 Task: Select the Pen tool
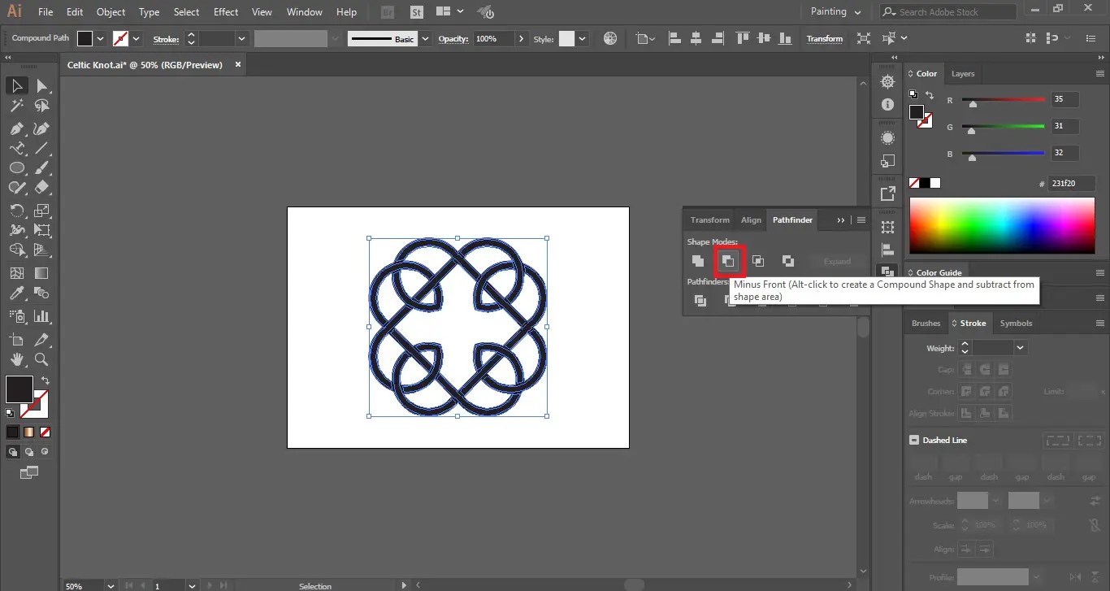tap(17, 128)
